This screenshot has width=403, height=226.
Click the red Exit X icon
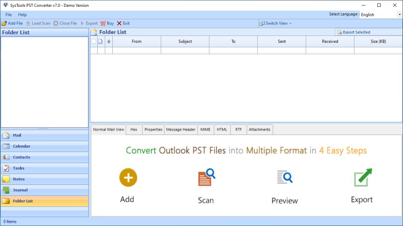pyautogui.click(x=119, y=24)
